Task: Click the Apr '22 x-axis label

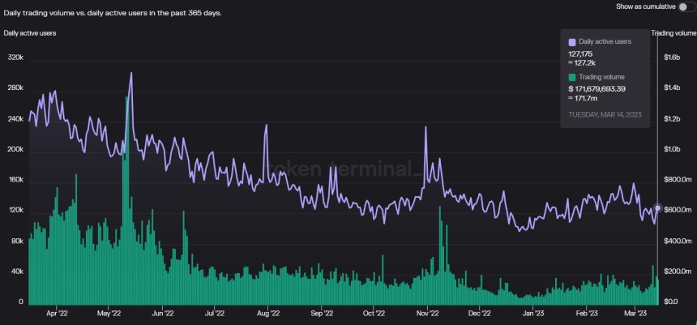Action: 57,312
